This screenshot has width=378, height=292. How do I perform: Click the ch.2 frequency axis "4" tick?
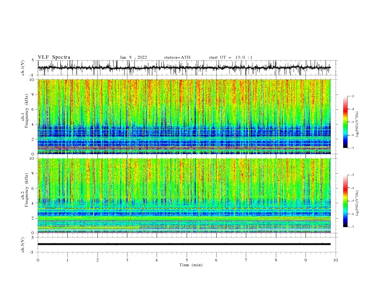(34, 203)
